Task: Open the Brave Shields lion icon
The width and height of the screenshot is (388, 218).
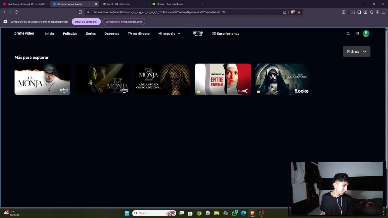Action: coord(292,12)
